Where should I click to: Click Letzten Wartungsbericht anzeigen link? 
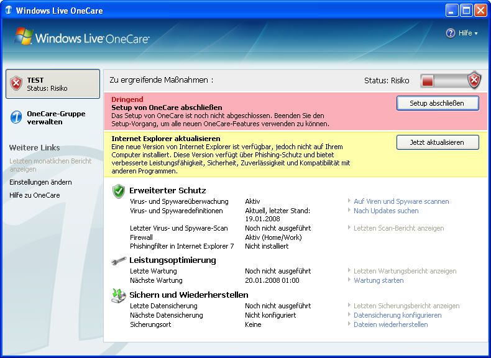click(405, 271)
